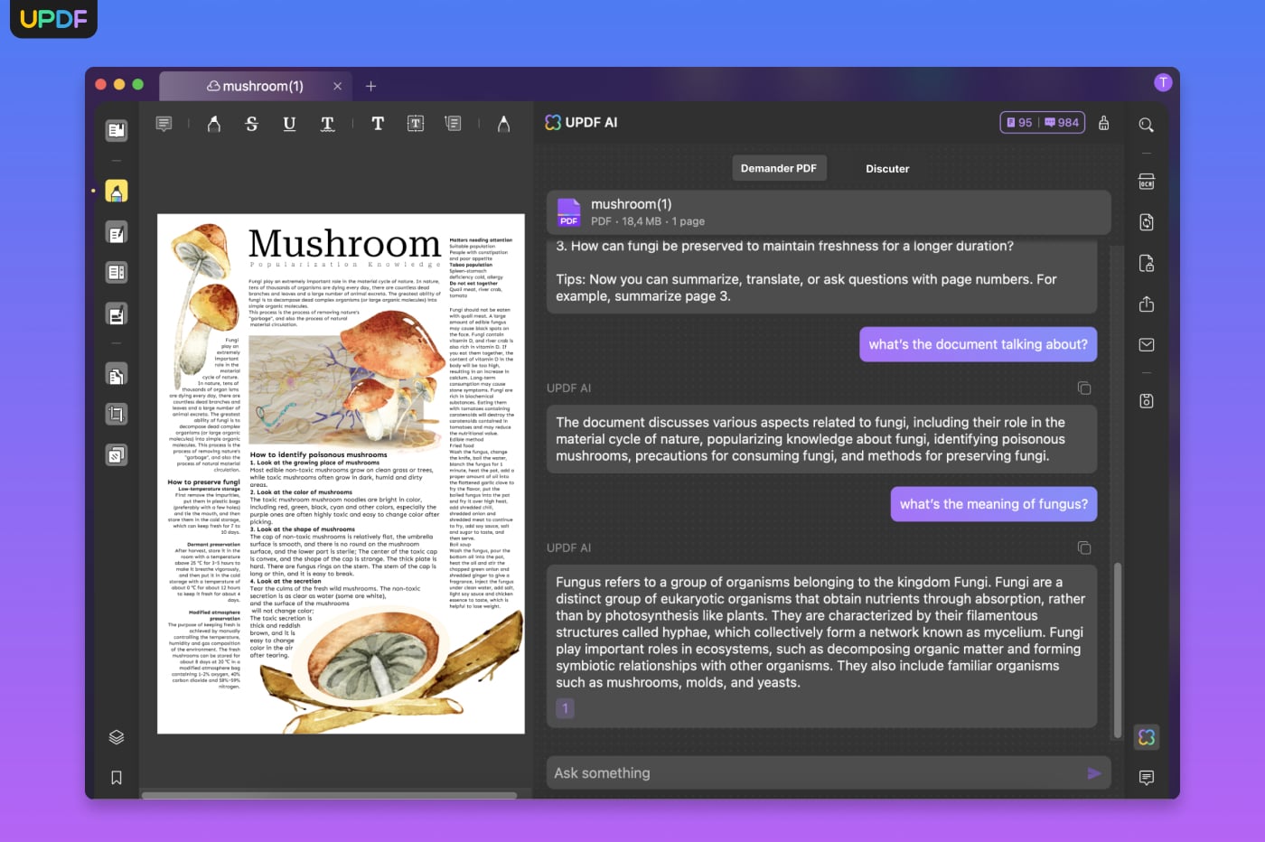
Task: Open a new tab with plus
Action: [x=370, y=87]
